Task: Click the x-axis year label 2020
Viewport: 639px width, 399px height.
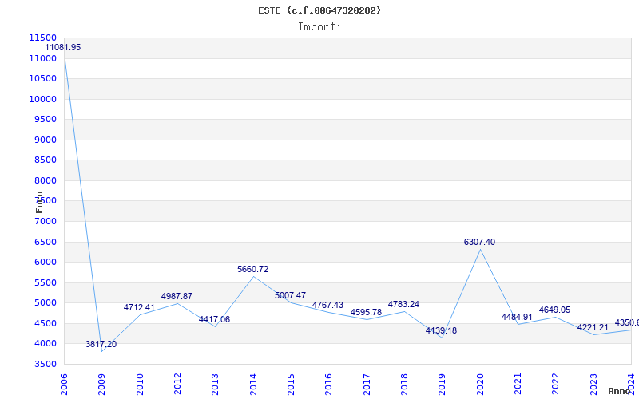Action: point(480,385)
